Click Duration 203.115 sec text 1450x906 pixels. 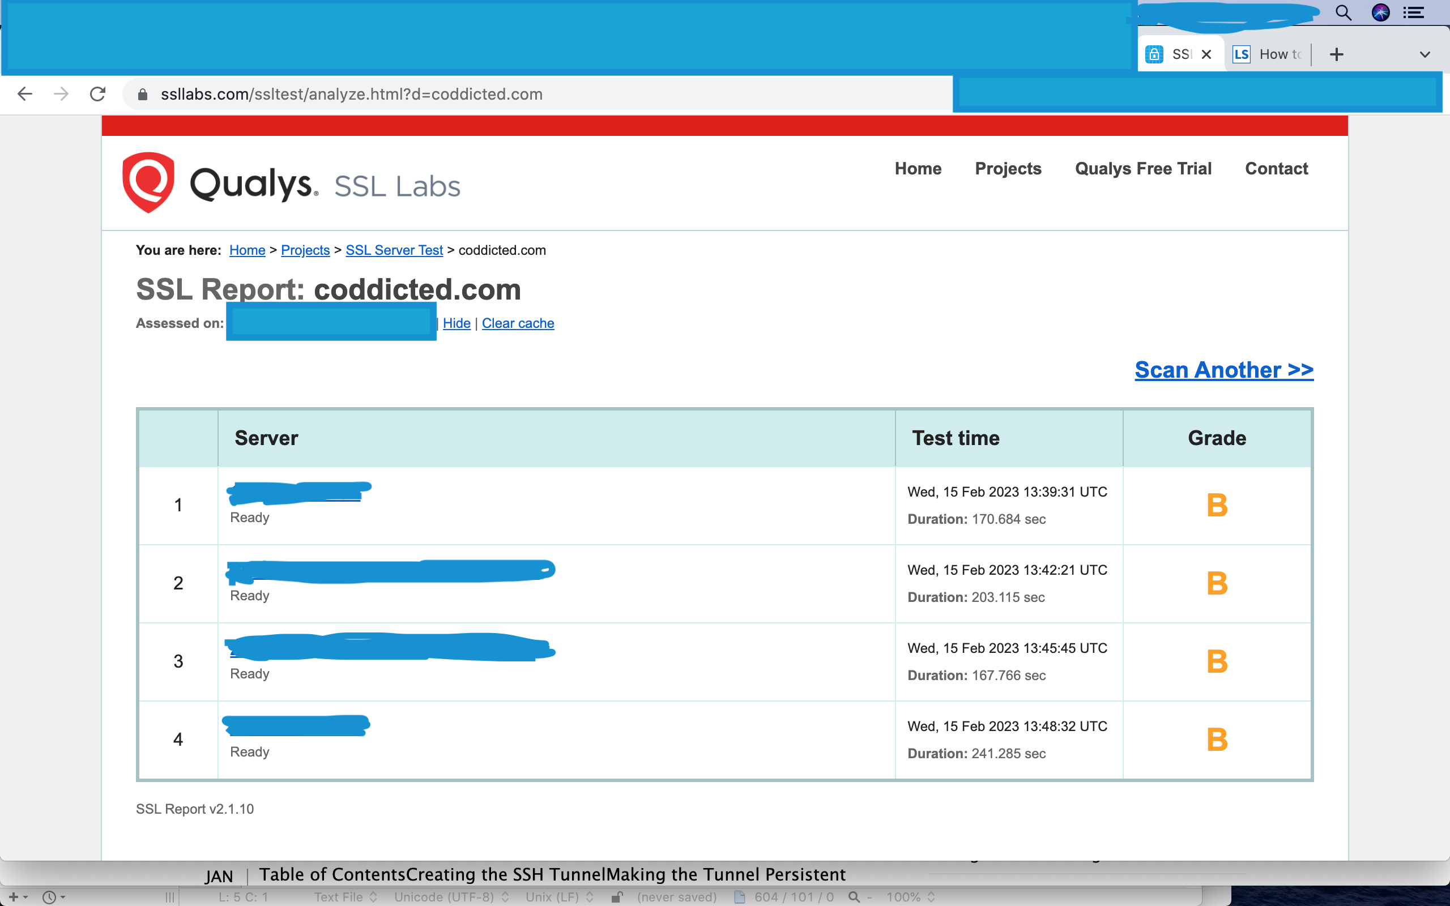click(976, 597)
